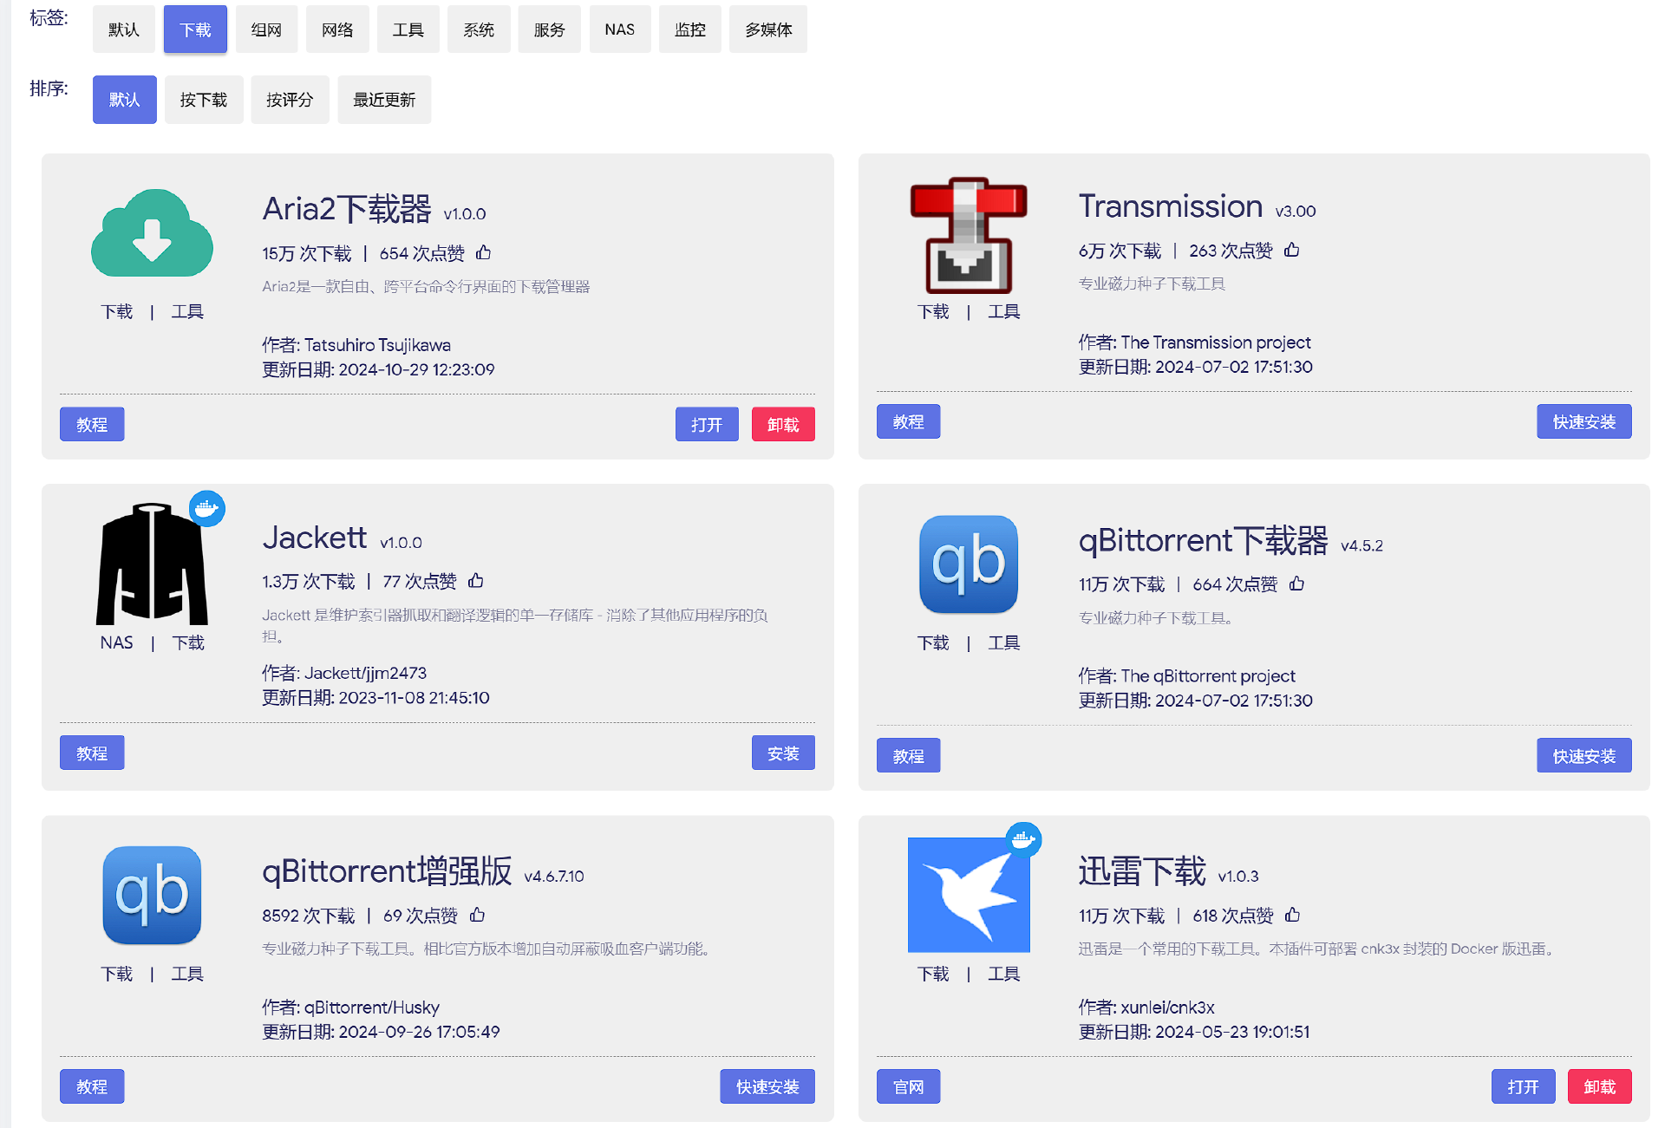This screenshot has width=1665, height=1128.
Task: Click thumbs-up icon for 迅雷下载
Action: pyautogui.click(x=1292, y=915)
